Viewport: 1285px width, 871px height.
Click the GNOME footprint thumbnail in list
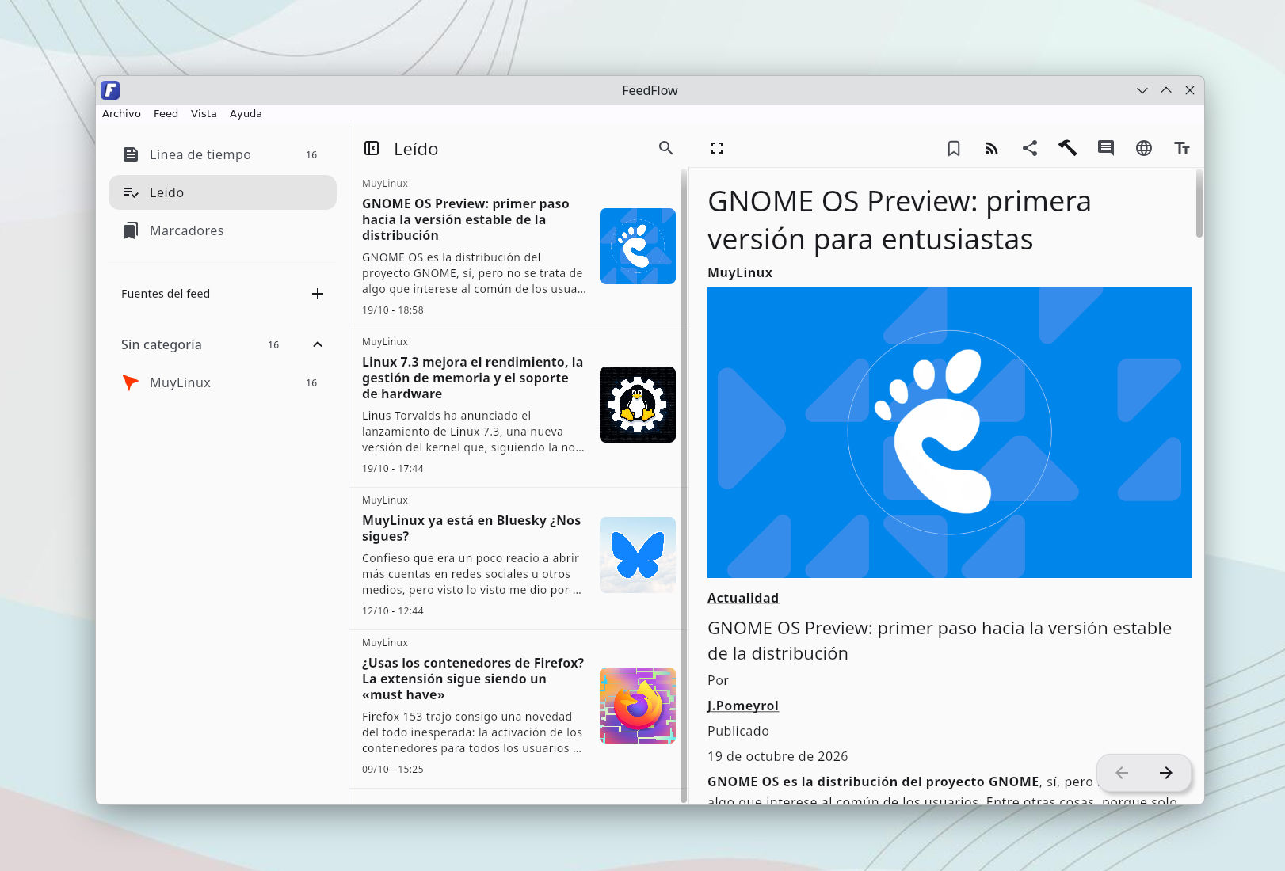pyautogui.click(x=638, y=246)
